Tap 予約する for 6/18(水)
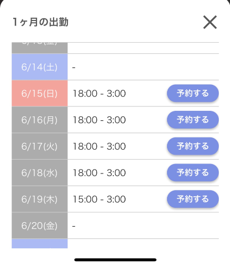 (193, 172)
